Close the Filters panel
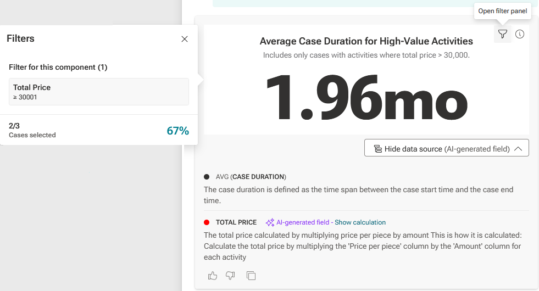The image size is (539, 291). tap(185, 39)
